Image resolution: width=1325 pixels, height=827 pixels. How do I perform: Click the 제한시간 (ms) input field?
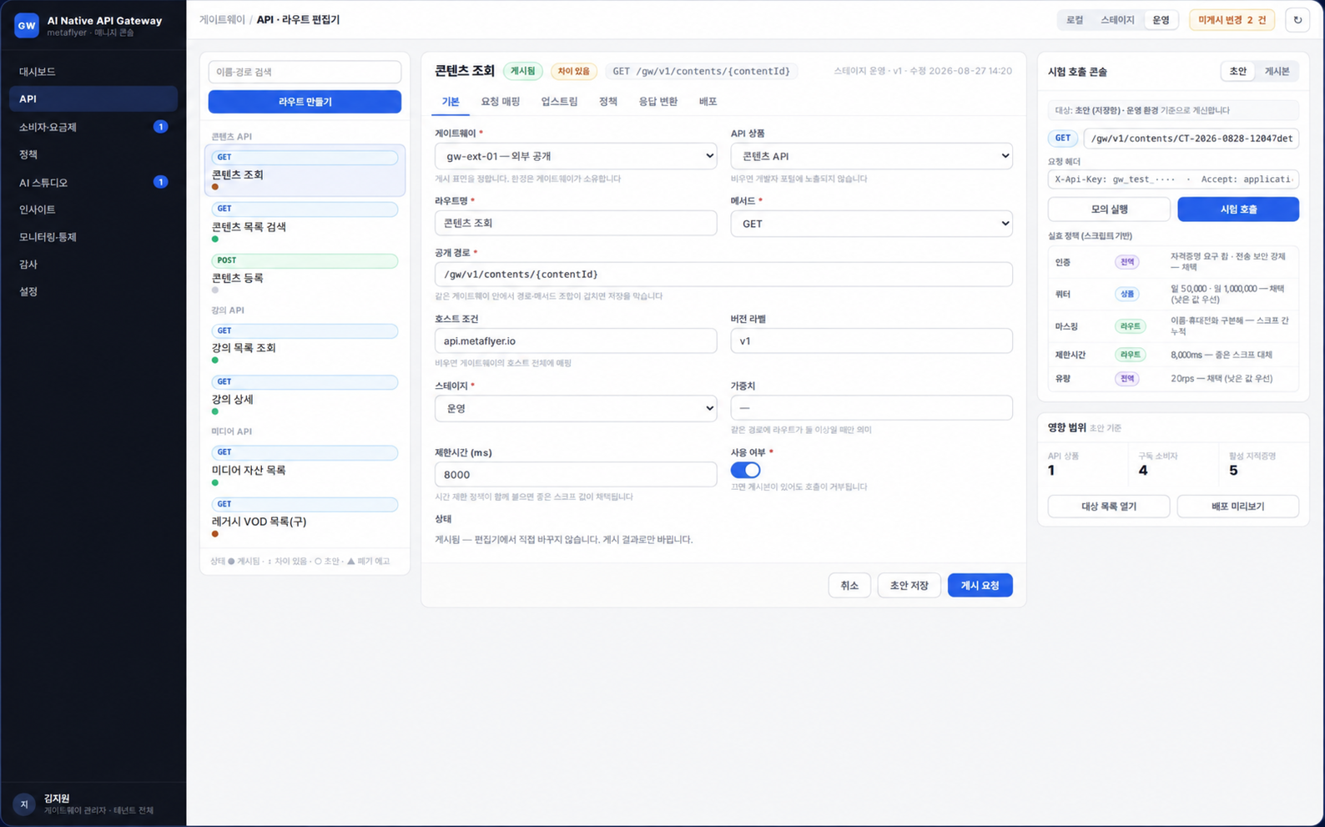576,475
